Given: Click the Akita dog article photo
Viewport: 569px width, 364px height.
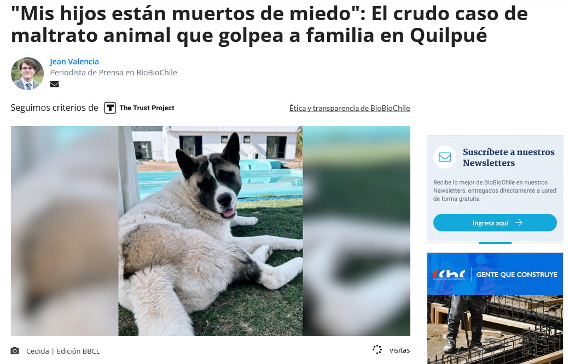Looking at the screenshot, I should click(x=211, y=231).
